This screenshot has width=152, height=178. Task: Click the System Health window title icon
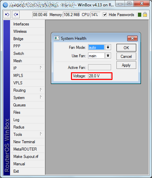point(57,38)
